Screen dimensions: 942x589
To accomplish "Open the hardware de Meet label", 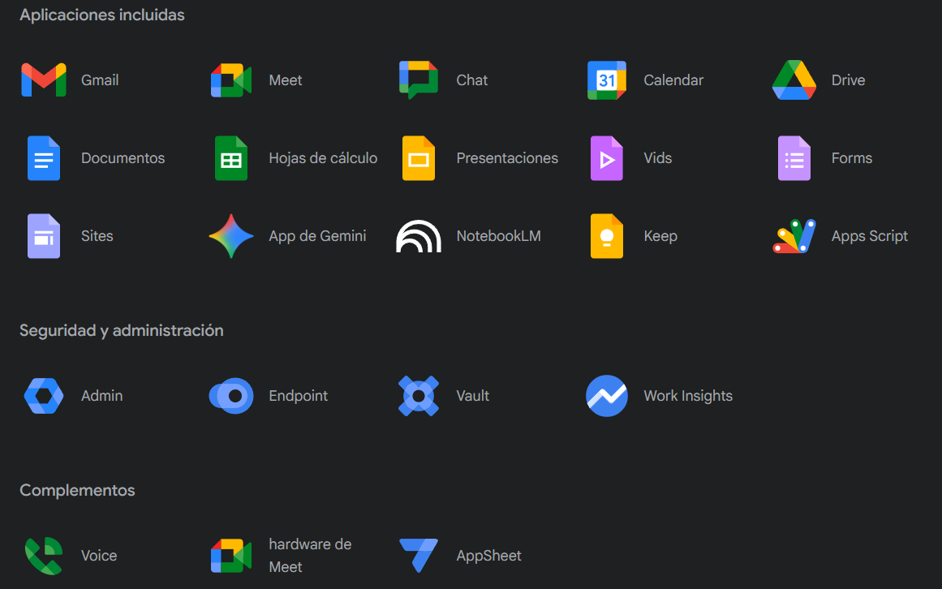I will (310, 556).
